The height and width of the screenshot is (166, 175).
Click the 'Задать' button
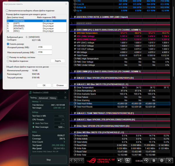point(58,61)
